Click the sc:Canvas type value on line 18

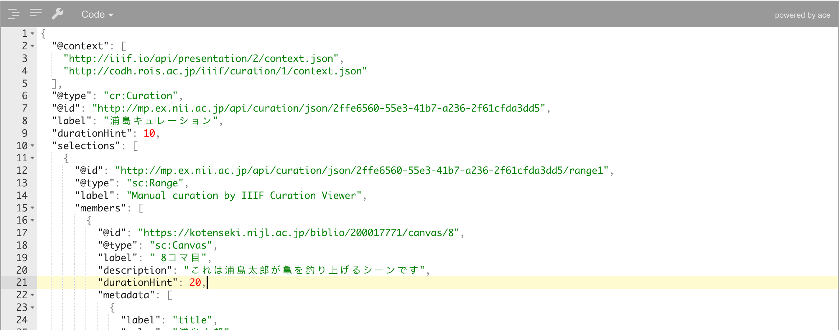[181, 245]
